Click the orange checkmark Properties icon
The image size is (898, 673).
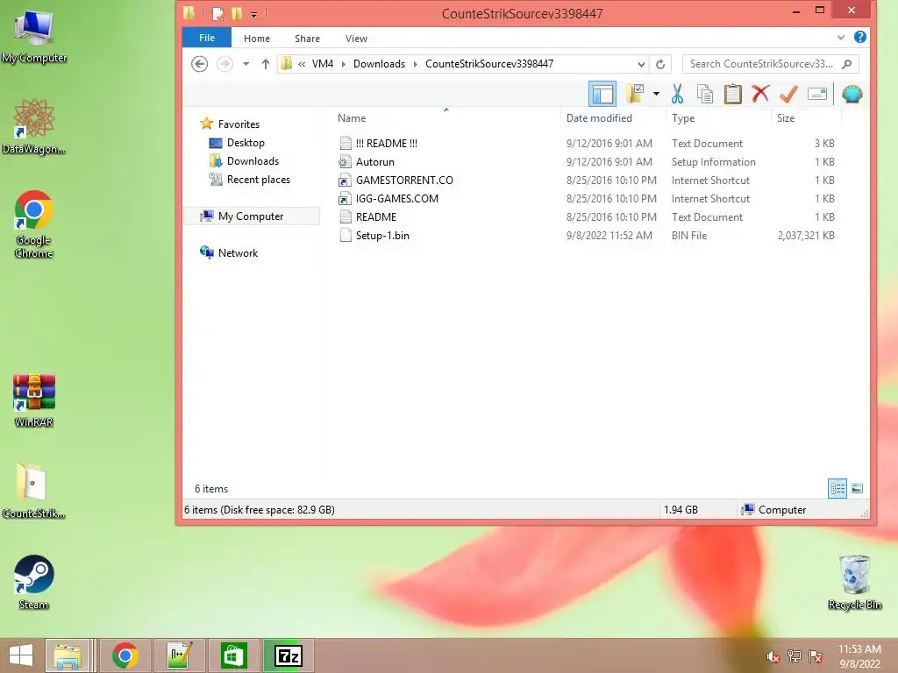click(788, 94)
